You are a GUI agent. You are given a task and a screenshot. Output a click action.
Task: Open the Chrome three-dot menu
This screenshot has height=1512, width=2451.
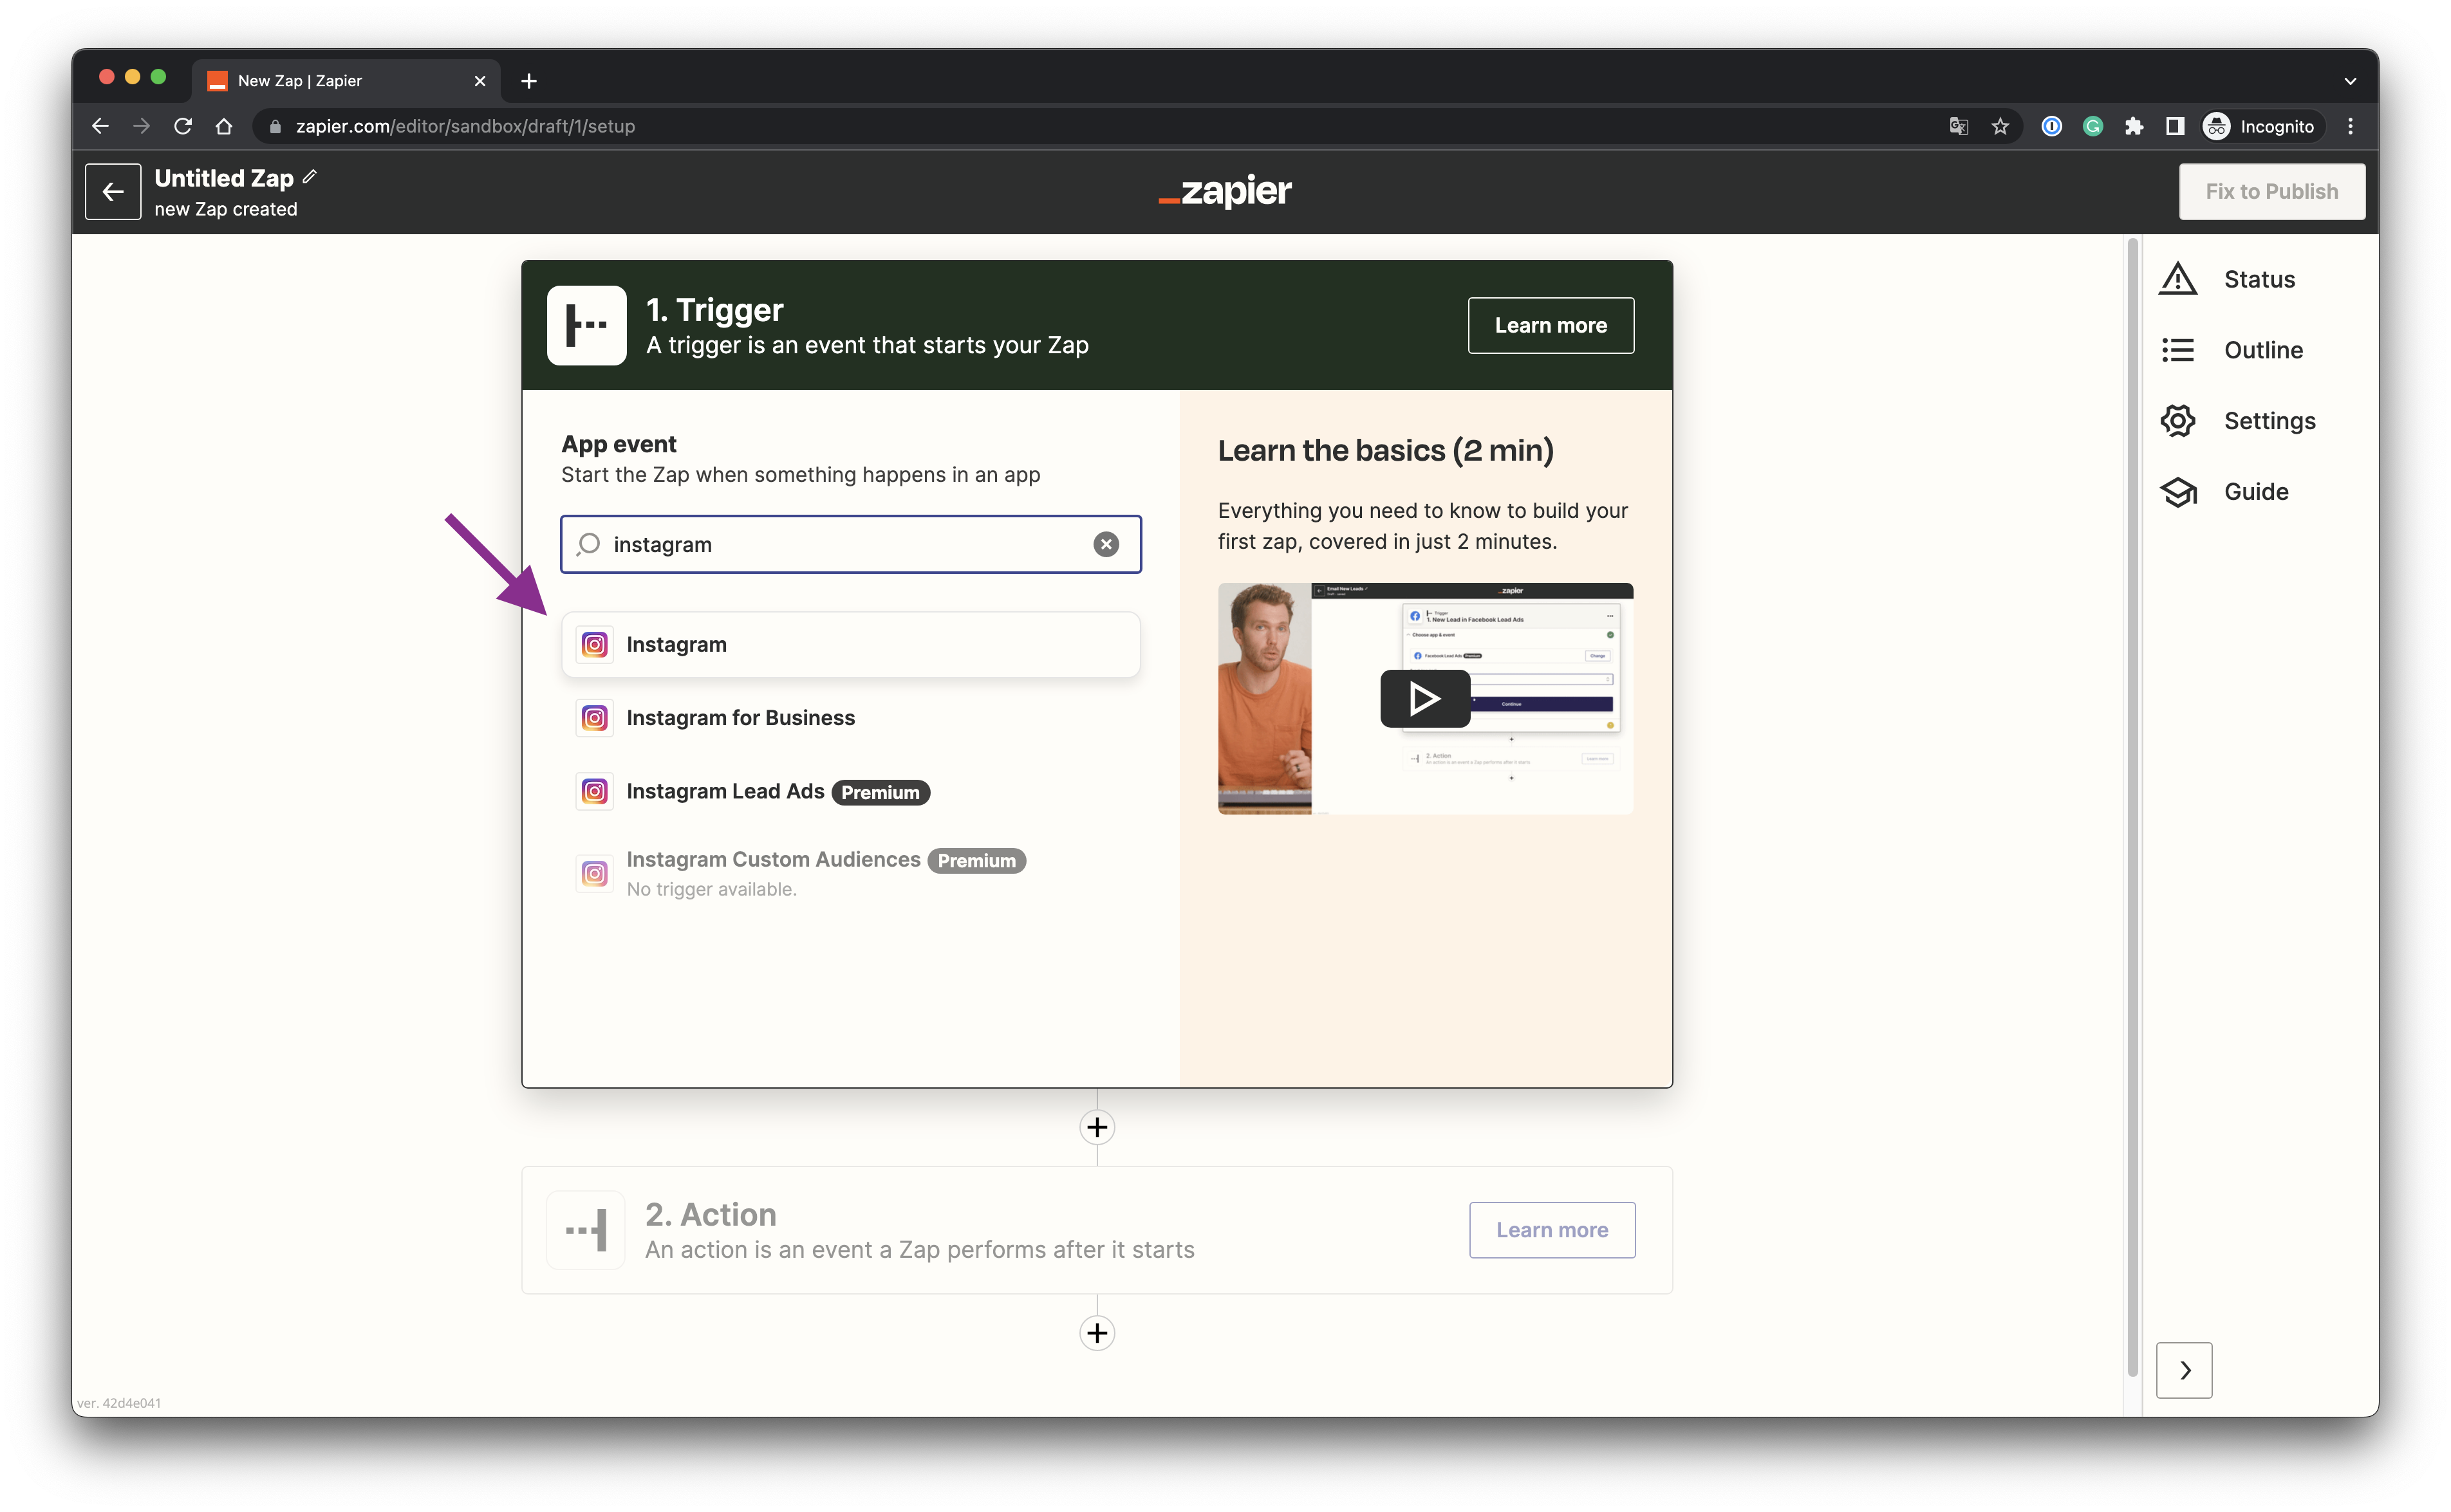[2351, 126]
